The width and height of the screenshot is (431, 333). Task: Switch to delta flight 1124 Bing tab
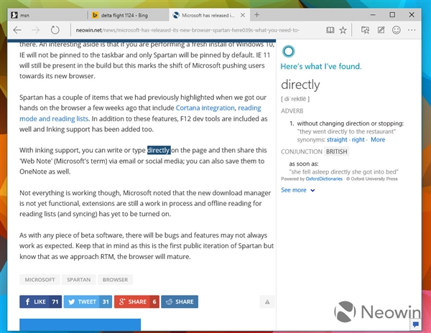128,15
